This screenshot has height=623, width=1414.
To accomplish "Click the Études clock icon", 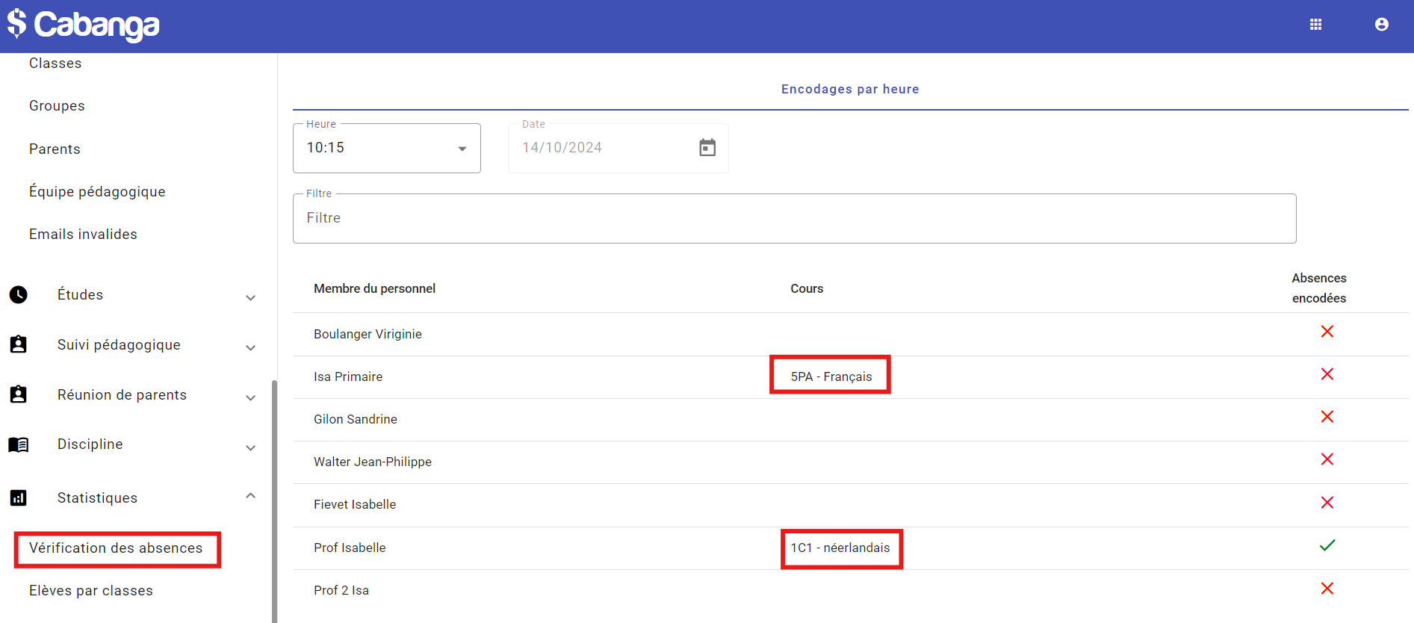I will coord(19,295).
